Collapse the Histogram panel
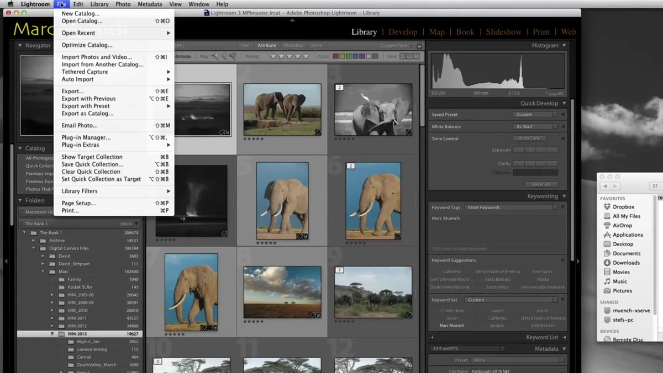The width and height of the screenshot is (663, 373). click(x=564, y=45)
